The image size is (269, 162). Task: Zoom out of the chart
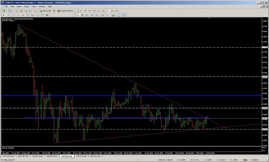[x=97, y=15]
